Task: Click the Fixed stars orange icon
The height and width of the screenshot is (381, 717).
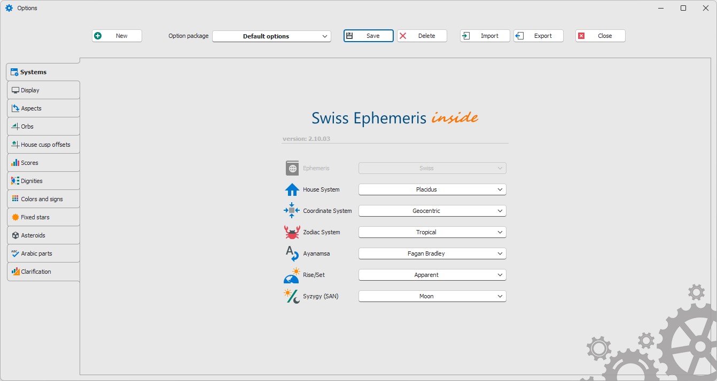Action: tap(15, 217)
